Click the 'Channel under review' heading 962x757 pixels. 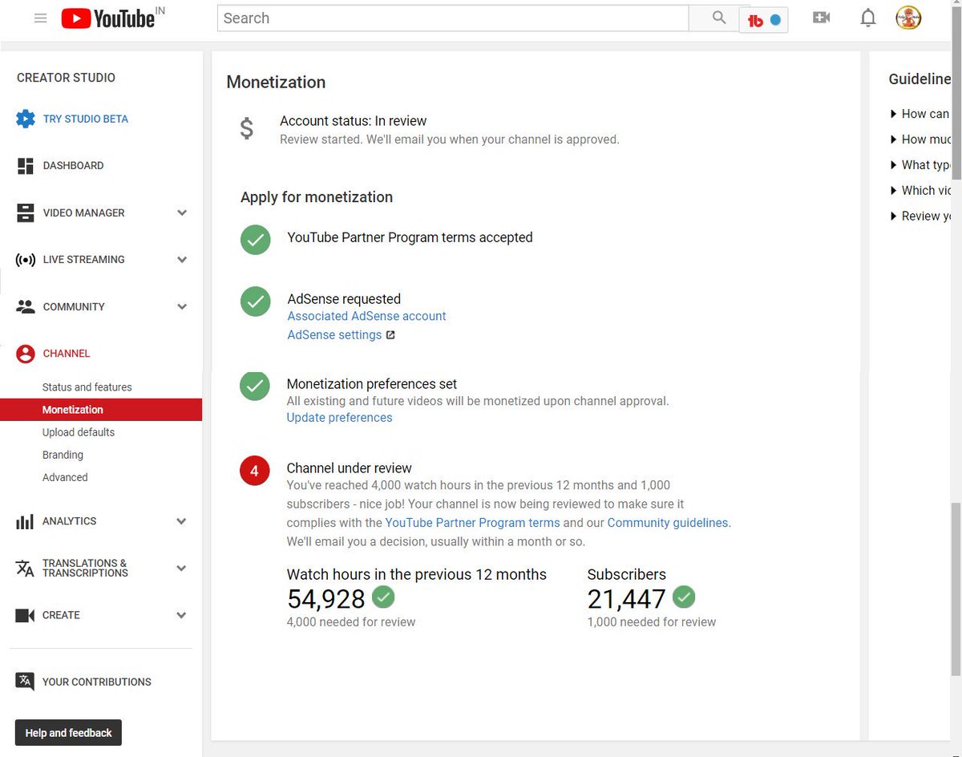[x=349, y=468]
